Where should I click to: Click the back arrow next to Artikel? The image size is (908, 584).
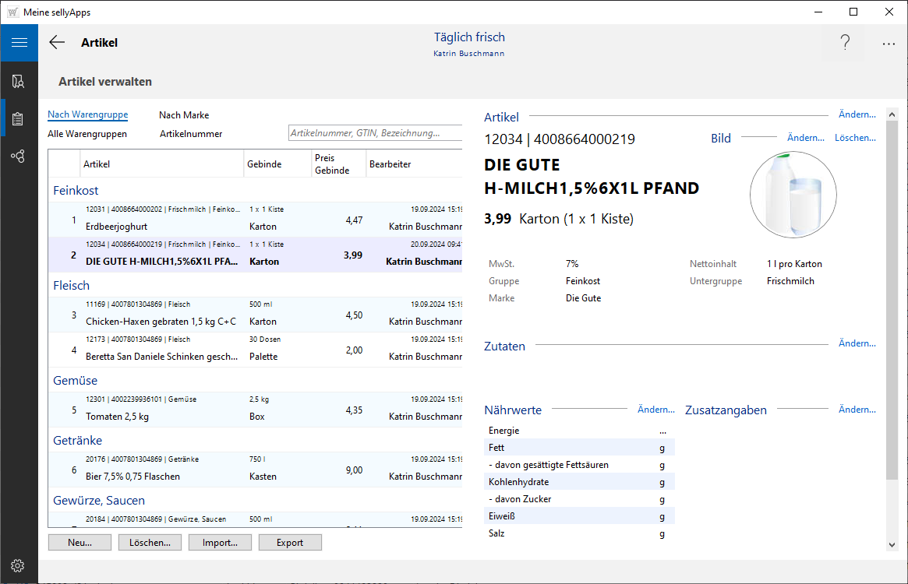[x=57, y=43]
